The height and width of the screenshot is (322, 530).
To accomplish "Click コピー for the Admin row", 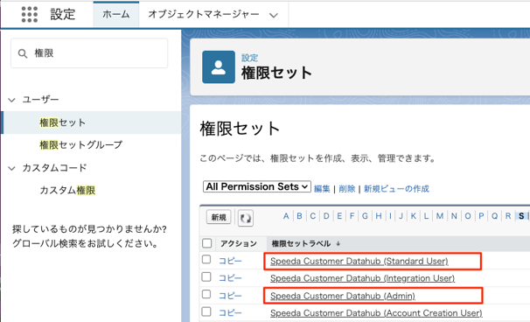I will pyautogui.click(x=230, y=296).
